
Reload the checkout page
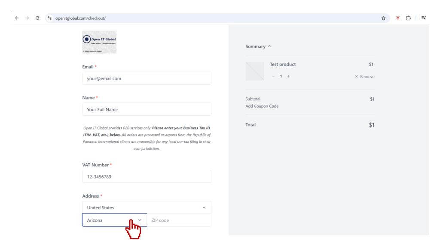point(38,18)
